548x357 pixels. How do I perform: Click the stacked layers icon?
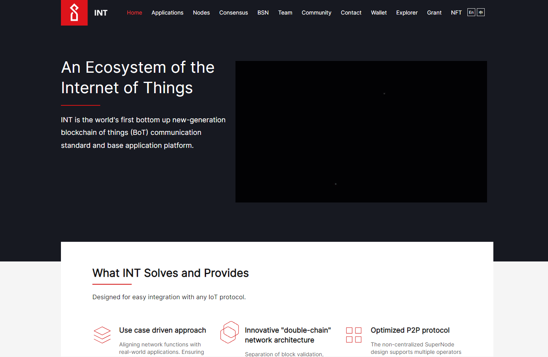tap(102, 335)
